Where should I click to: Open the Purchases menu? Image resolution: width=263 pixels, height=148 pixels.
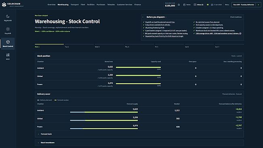[101, 5]
